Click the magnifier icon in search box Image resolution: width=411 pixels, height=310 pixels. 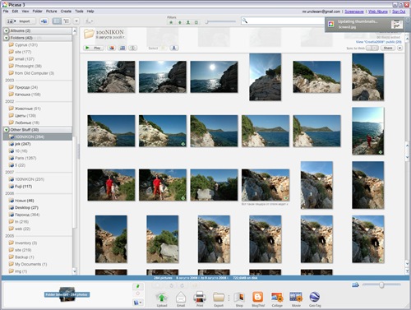(x=245, y=21)
